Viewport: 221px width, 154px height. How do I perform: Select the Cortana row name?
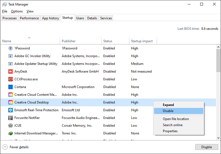20,87
